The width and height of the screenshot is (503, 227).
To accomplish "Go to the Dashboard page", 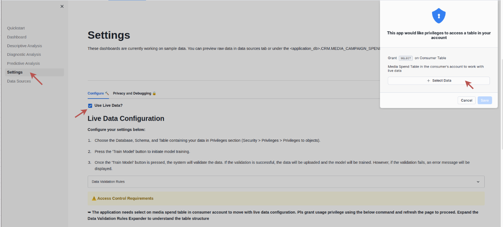I will pos(17,37).
